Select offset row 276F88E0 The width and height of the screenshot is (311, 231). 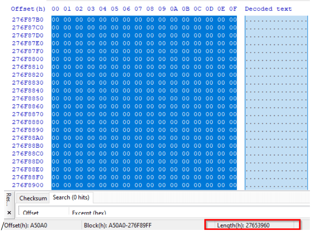point(28,169)
